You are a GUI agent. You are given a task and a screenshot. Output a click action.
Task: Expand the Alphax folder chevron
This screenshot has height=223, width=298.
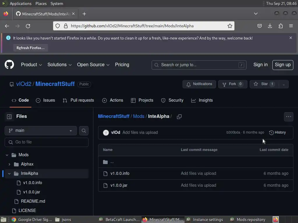point(9,164)
